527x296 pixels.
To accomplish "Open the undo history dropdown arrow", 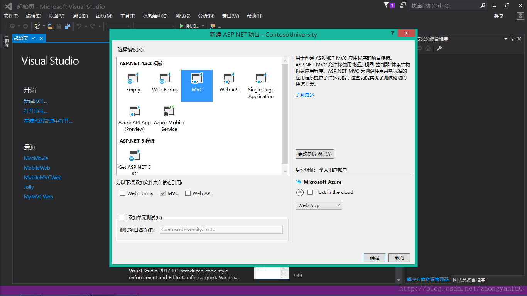I will [x=85, y=26].
